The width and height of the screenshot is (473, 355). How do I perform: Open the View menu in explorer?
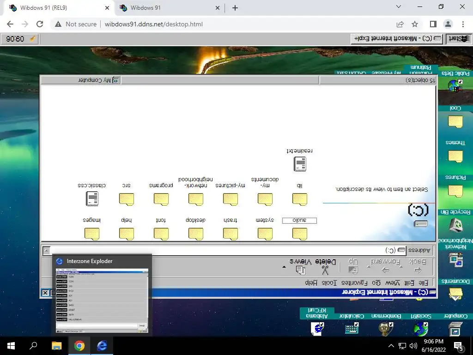tap(393, 283)
